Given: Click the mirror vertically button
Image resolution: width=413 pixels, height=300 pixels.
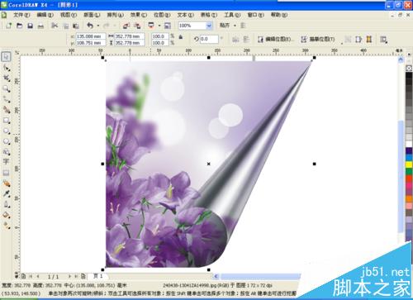Looking at the screenshot, I should 246,40.
